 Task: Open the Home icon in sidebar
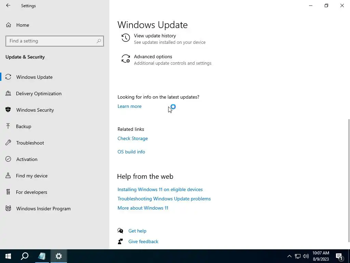[x=9, y=25]
